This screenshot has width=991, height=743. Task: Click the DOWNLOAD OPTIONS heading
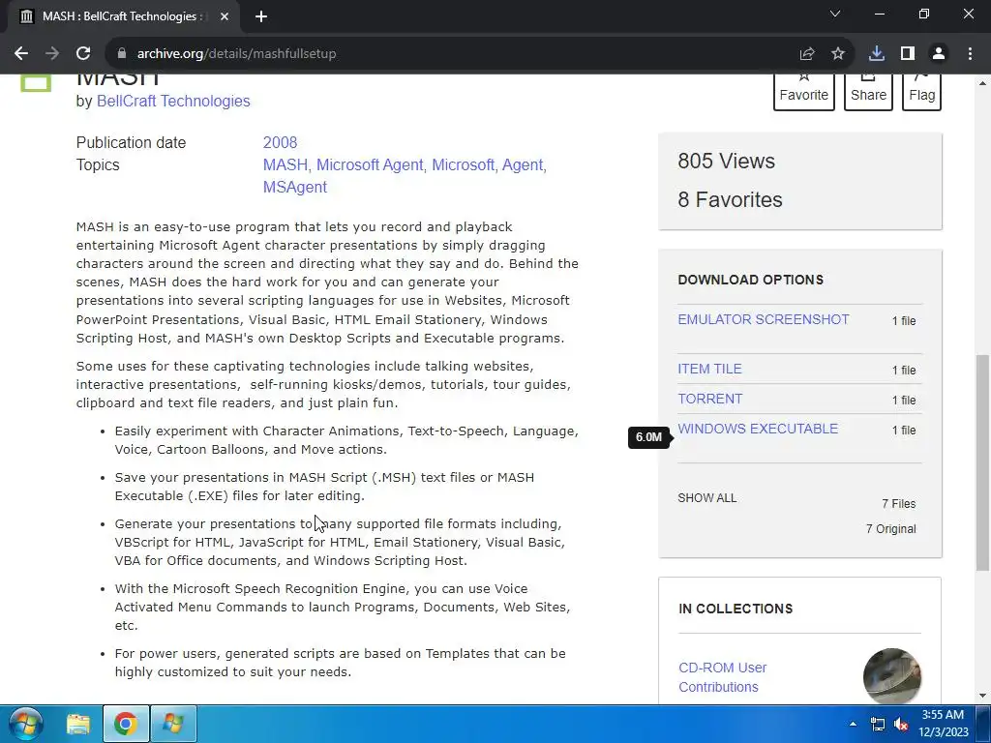tap(750, 280)
